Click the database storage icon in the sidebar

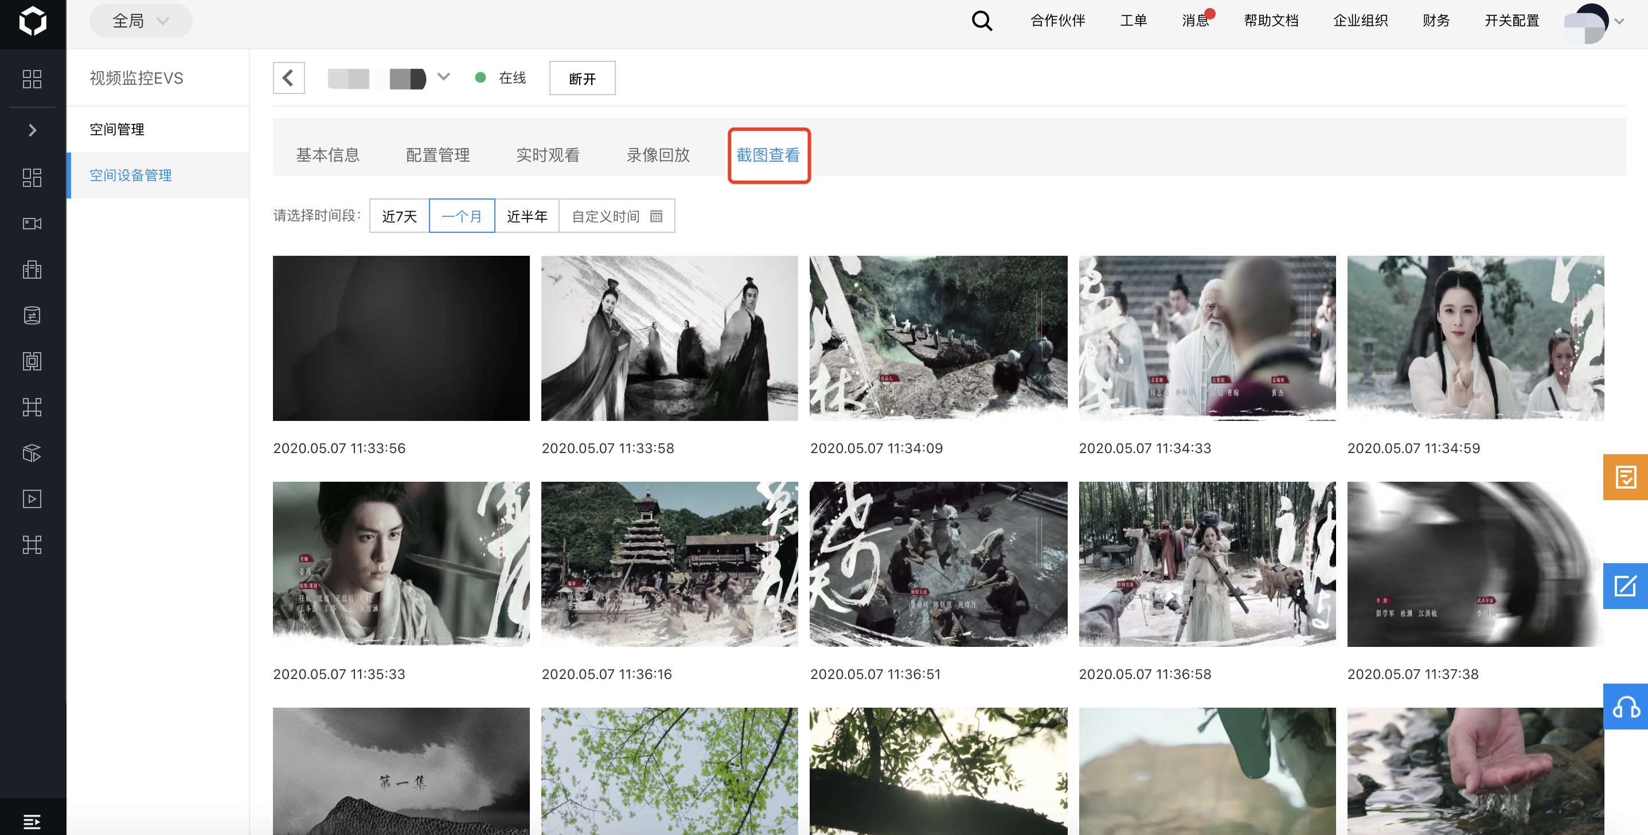pyautogui.click(x=32, y=315)
